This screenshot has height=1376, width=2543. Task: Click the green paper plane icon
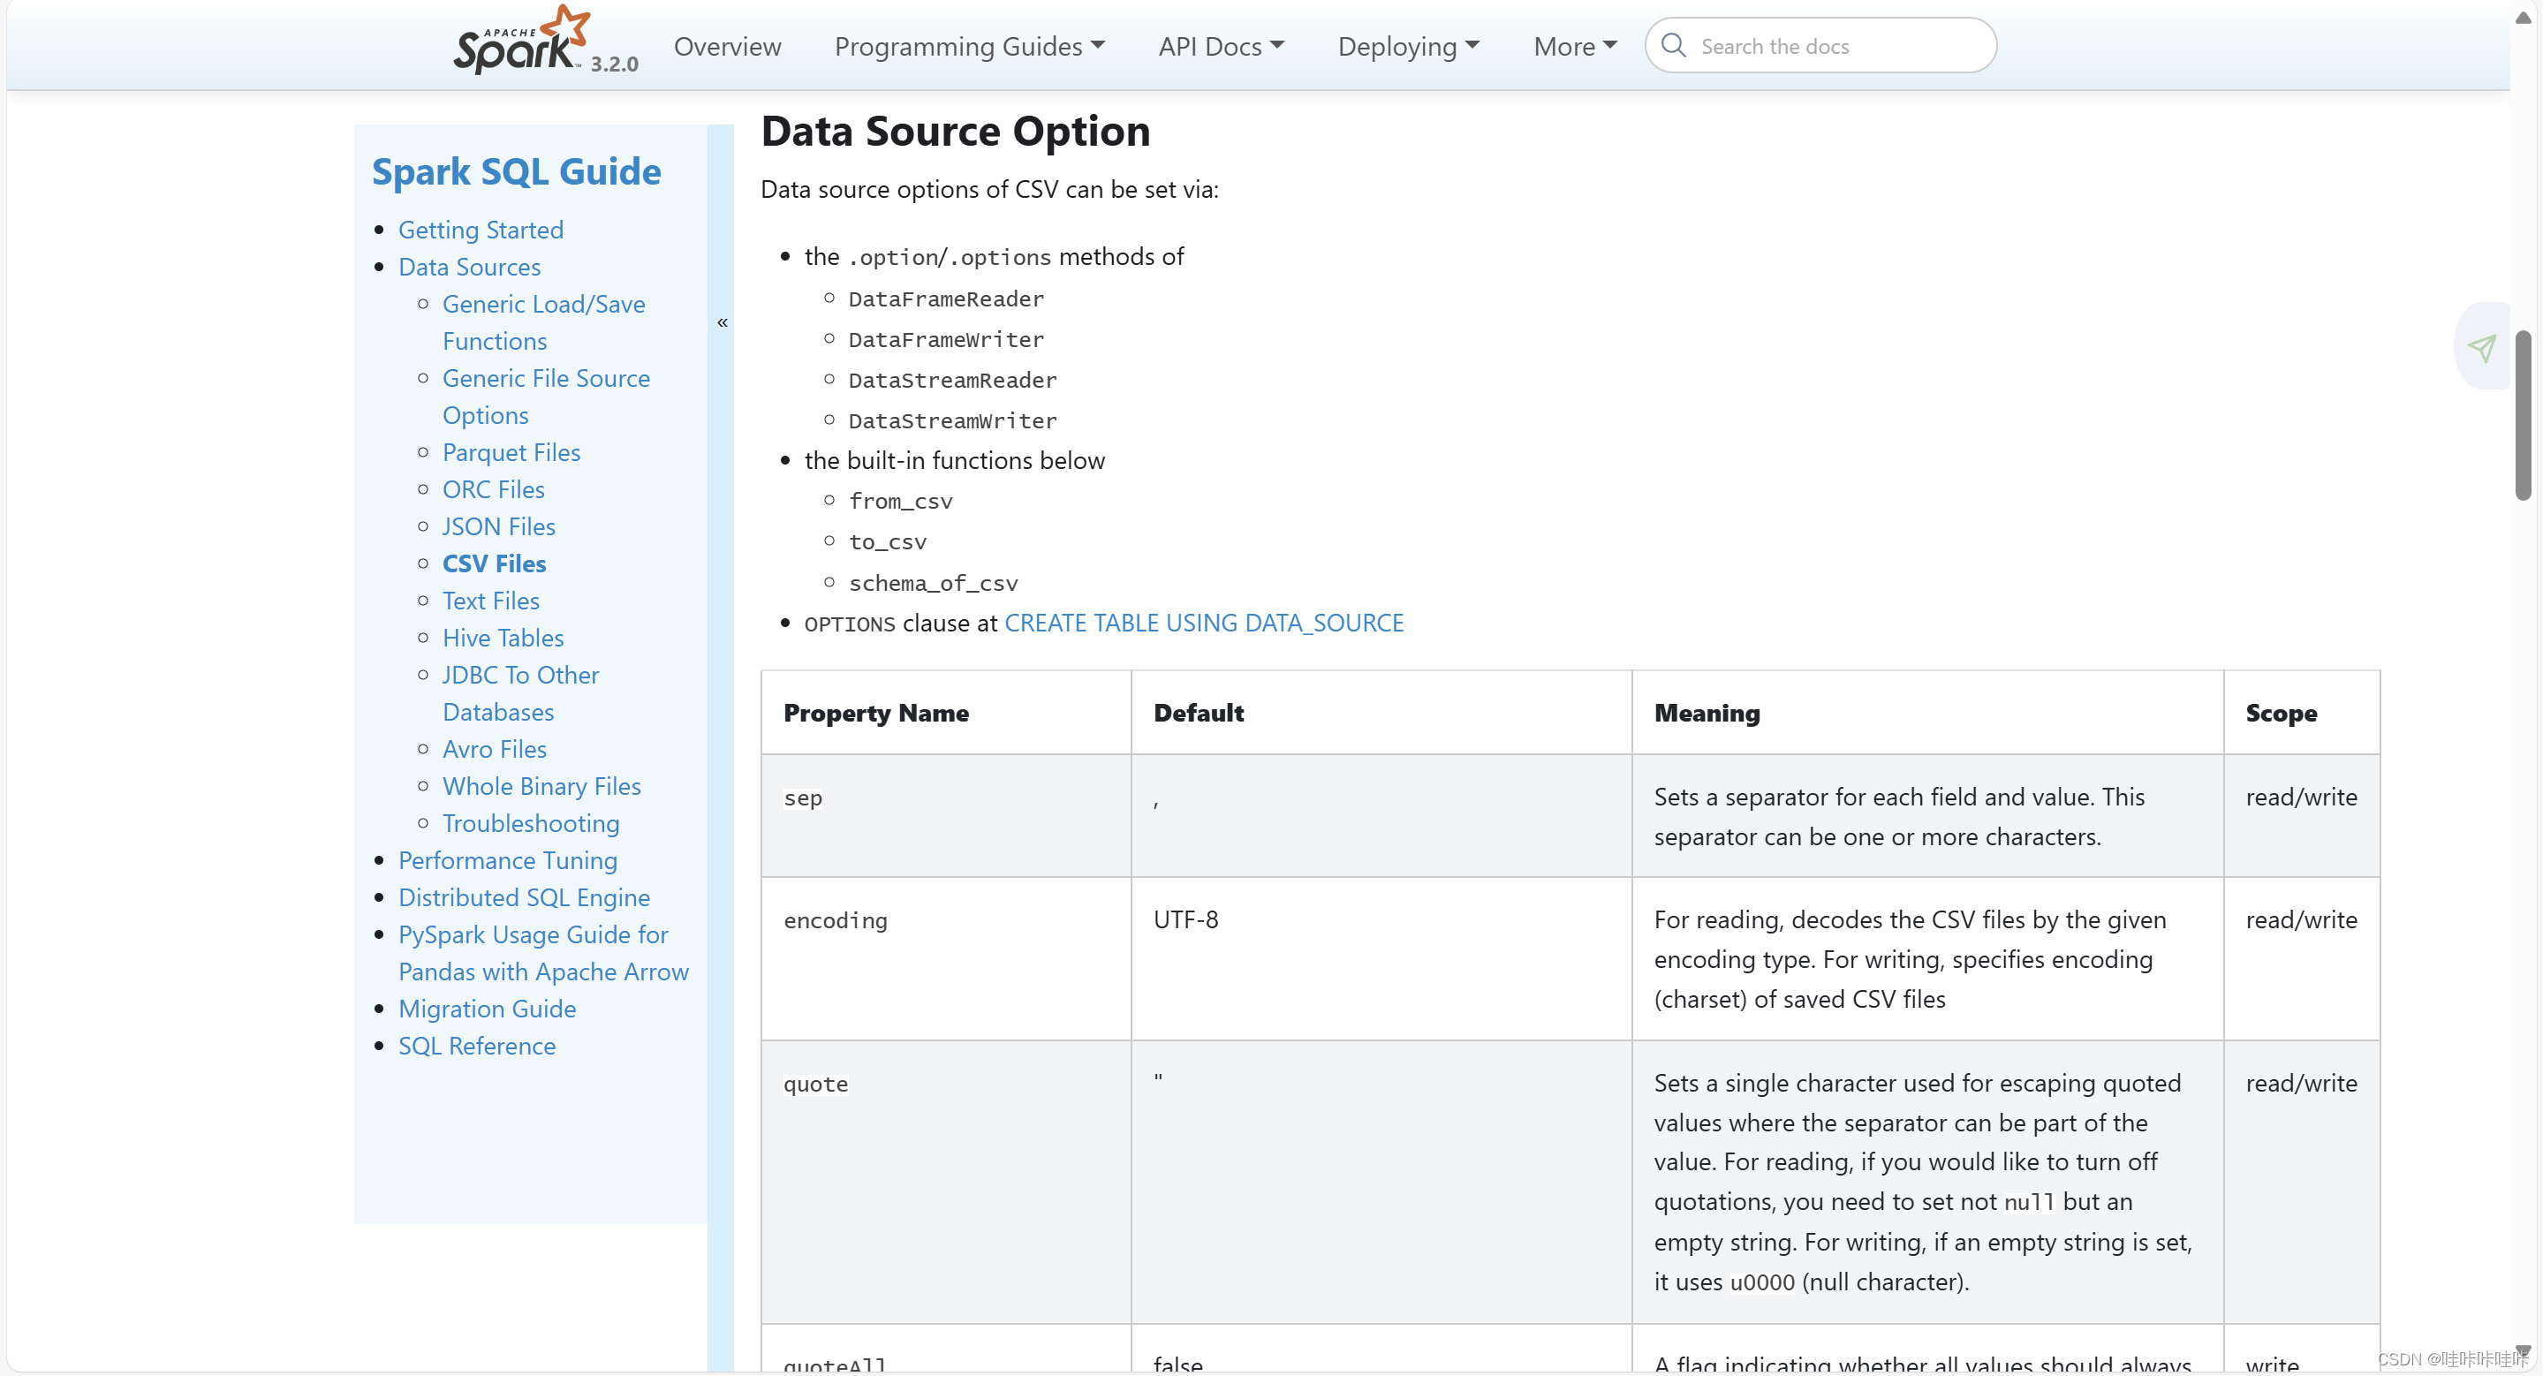click(2481, 347)
